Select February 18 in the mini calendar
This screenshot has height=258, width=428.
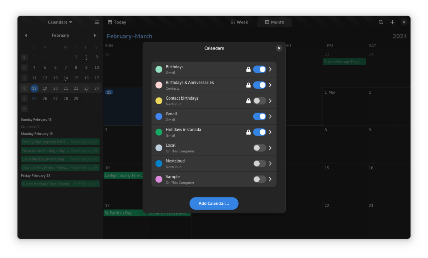coord(34,88)
